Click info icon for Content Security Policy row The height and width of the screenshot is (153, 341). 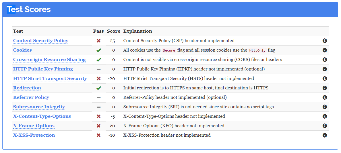pos(325,41)
